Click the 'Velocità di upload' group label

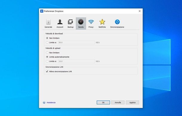coord(53,48)
